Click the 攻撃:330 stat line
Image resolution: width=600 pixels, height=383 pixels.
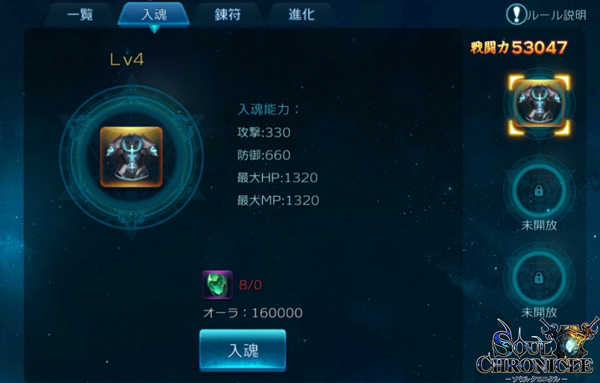coord(264,132)
